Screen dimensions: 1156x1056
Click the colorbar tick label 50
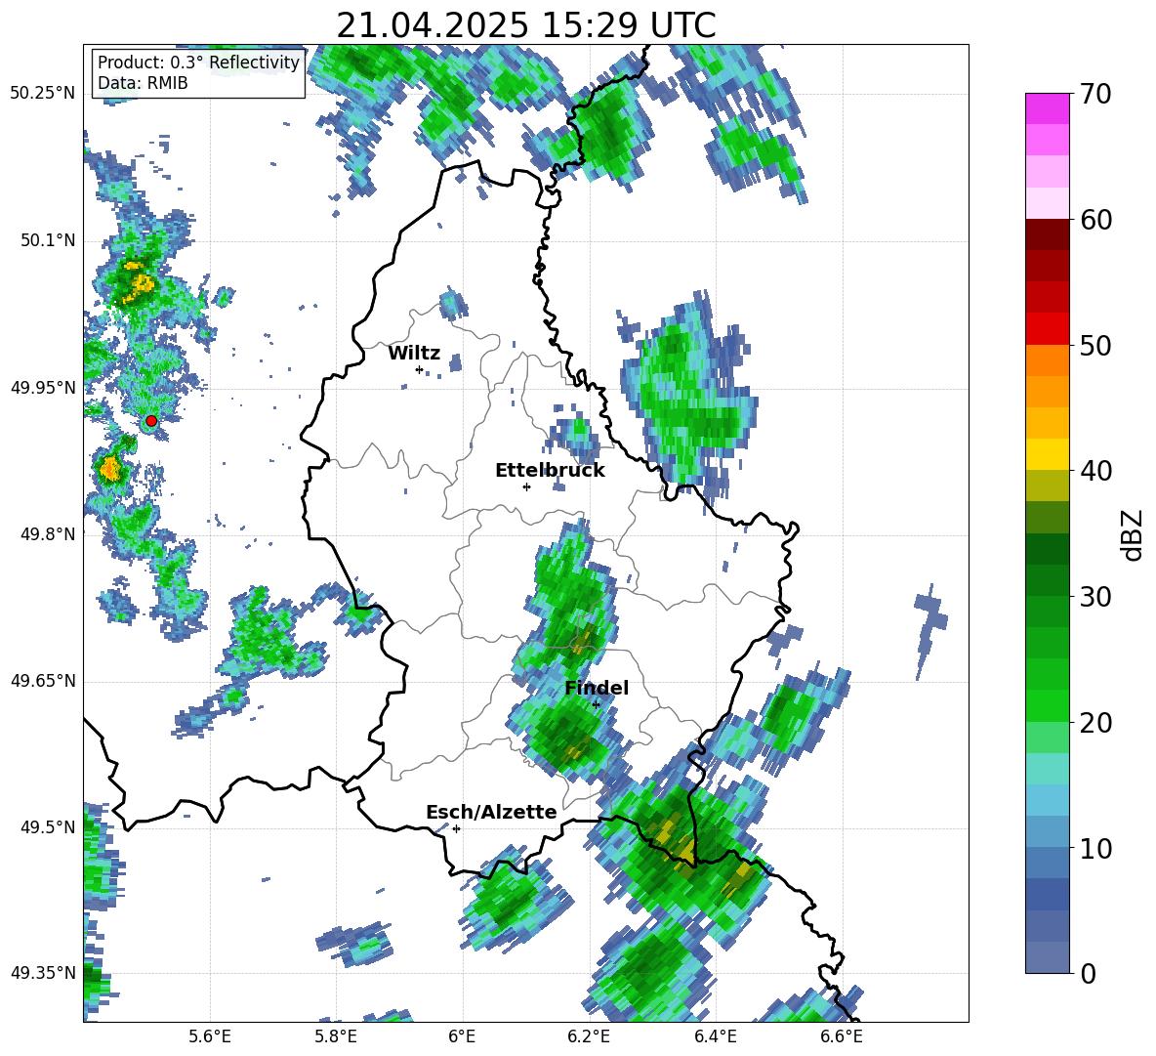[1096, 346]
